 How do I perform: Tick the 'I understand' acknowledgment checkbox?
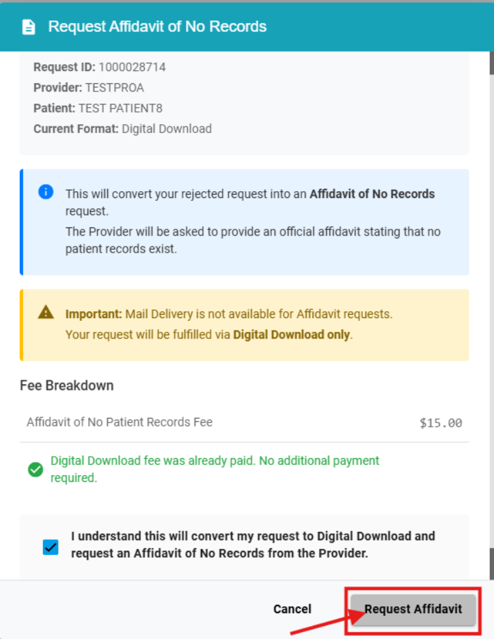[x=51, y=547]
